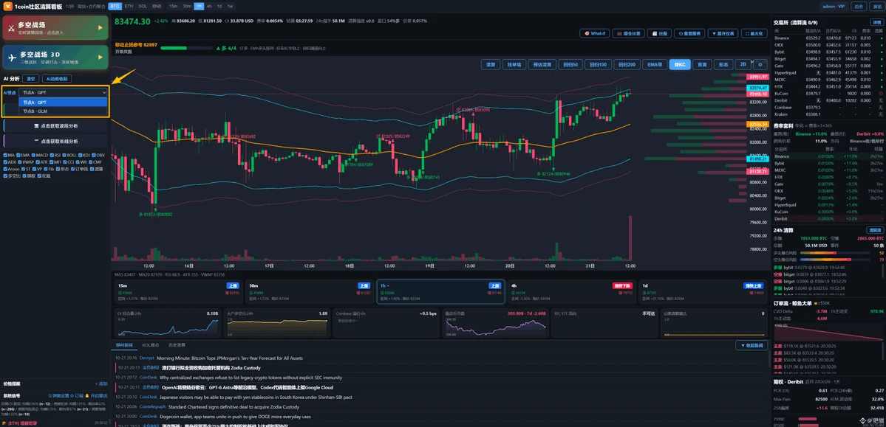The width and height of the screenshot is (886, 427).
Task: Toggle the MACD indicator checkbox
Action: pyautogui.click(x=33, y=155)
